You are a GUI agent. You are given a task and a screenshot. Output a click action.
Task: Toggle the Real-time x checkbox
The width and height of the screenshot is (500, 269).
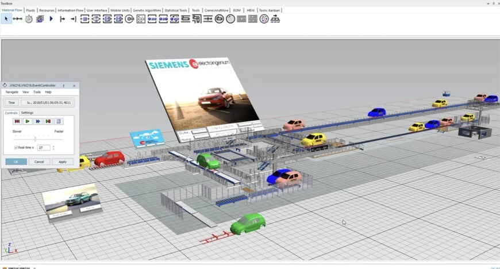pos(16,147)
